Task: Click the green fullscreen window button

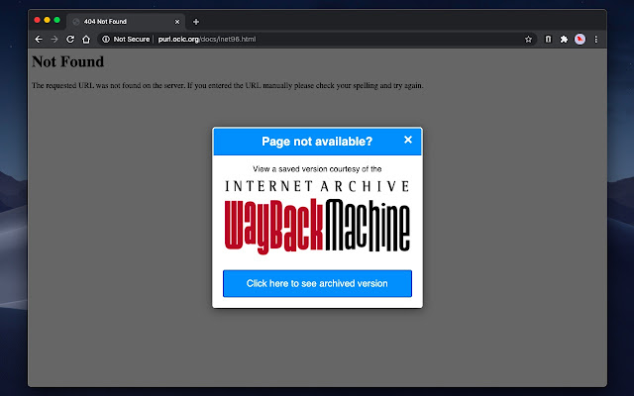Action: [x=56, y=20]
